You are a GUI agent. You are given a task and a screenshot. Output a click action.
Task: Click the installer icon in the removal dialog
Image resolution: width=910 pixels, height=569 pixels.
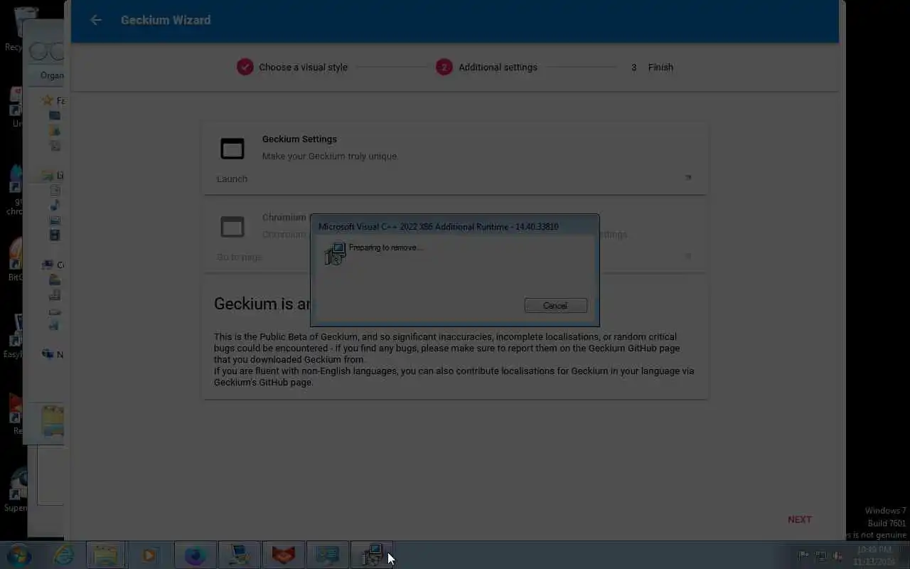point(335,253)
